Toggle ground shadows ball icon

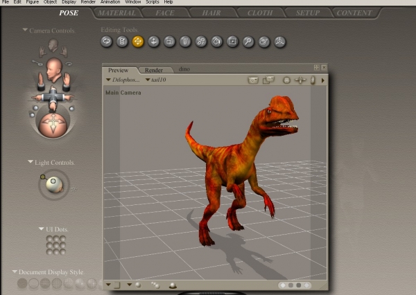click(173, 285)
